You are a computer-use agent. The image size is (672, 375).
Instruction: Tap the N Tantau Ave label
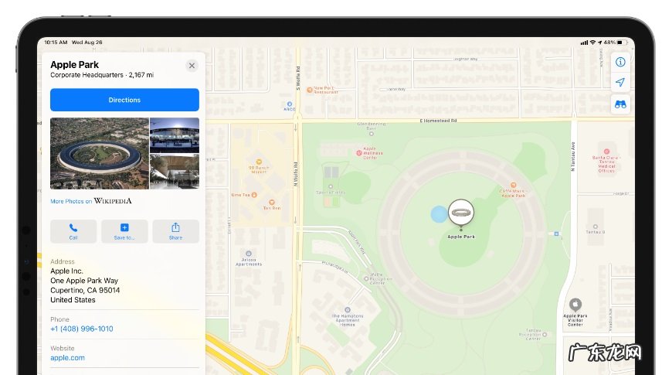point(573,157)
